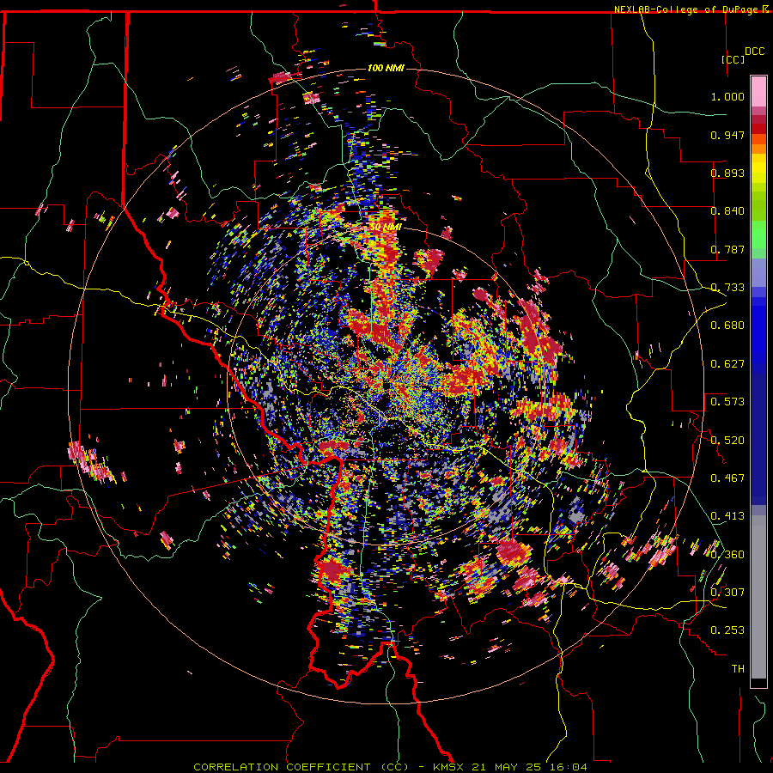Viewport: 773px width, 773px height.
Task: Click the 0.840 legend value
Action: coord(727,211)
